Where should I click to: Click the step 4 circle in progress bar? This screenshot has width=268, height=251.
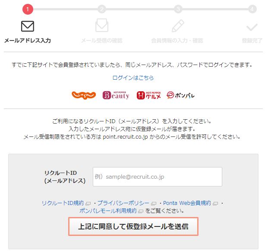[x=252, y=9]
